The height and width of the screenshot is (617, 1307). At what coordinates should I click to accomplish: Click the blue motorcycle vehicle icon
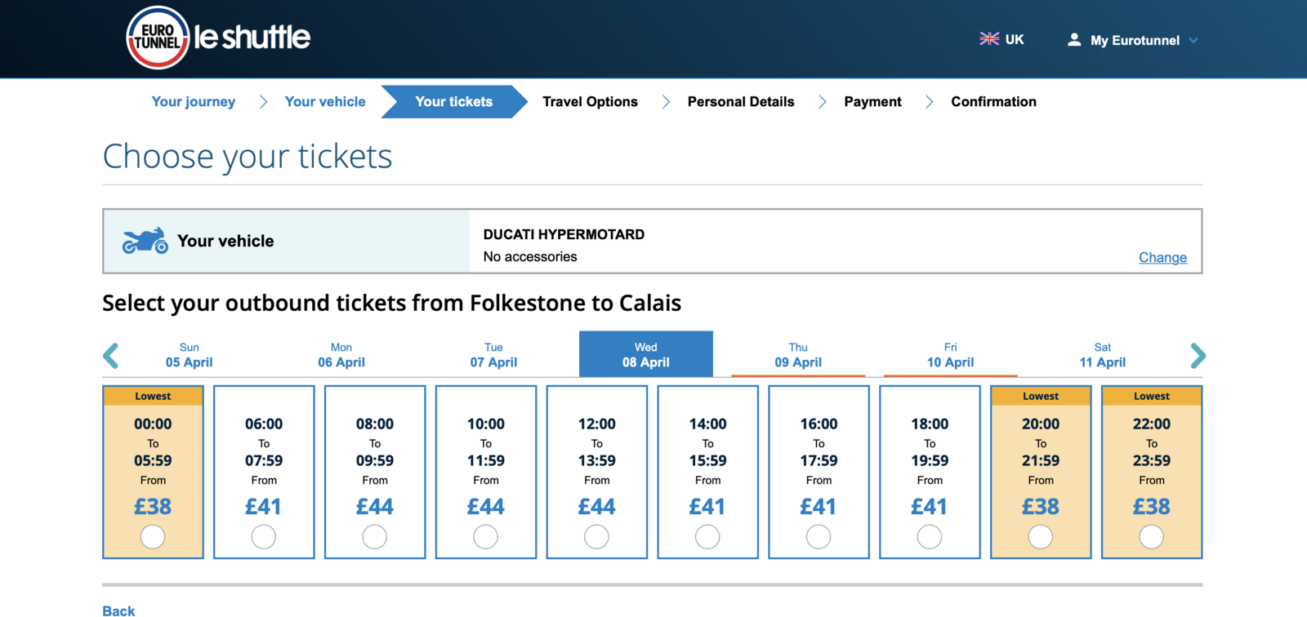tap(145, 241)
